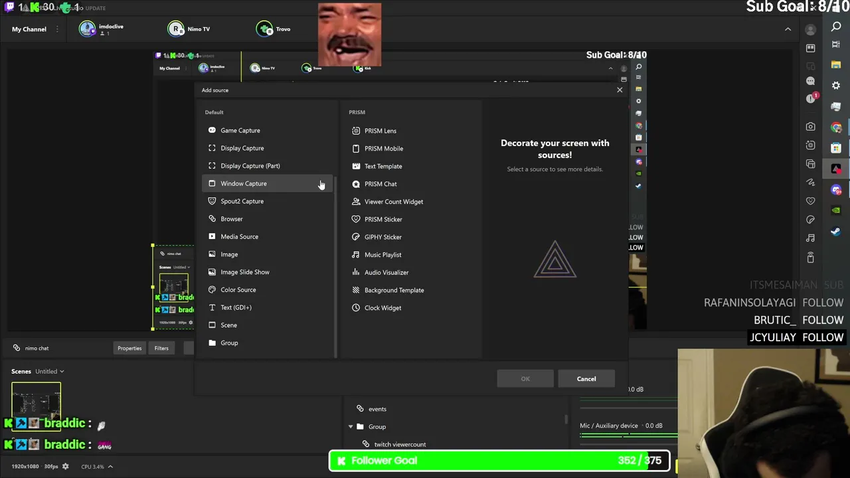The image size is (850, 478).
Task: Select the events source
Action: coord(377,409)
